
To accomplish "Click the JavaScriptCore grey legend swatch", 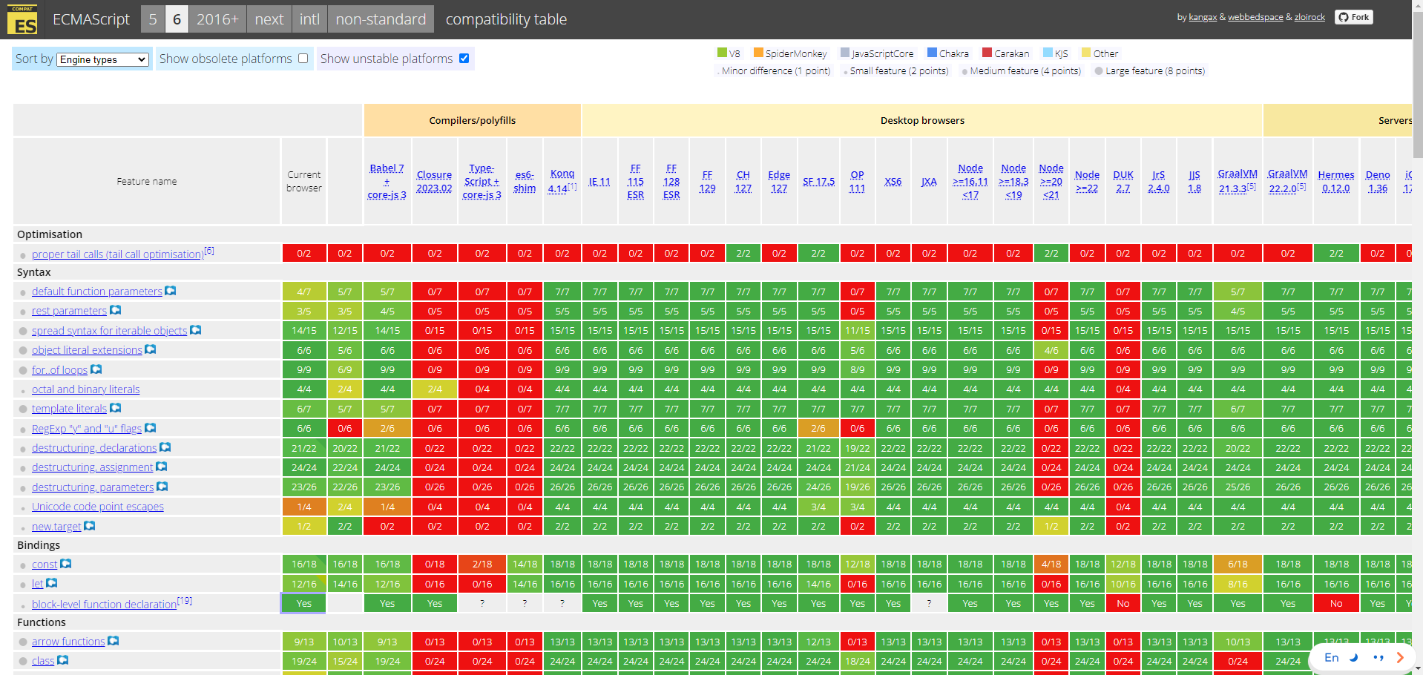I will point(844,53).
